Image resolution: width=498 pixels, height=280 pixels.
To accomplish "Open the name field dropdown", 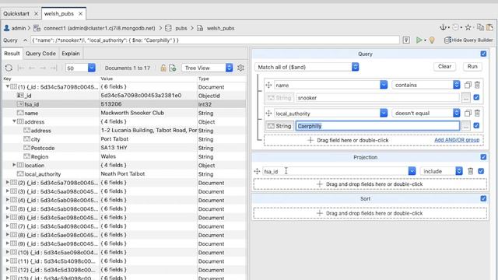I will [384, 85].
